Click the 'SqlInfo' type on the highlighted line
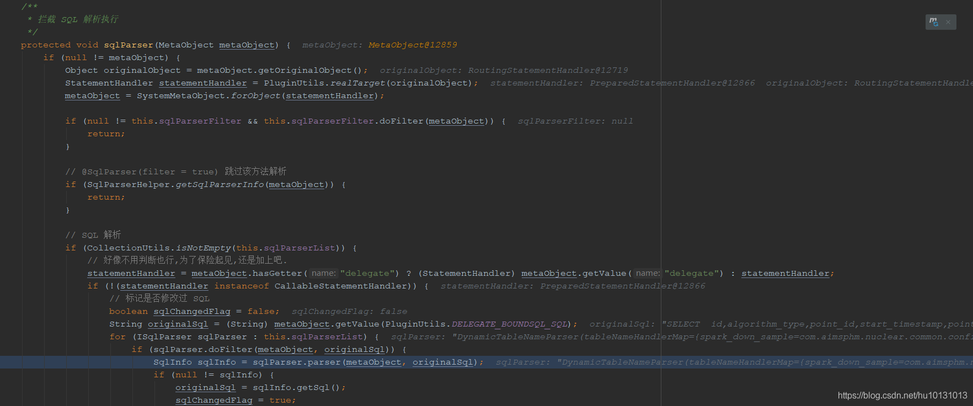The width and height of the screenshot is (973, 406). point(173,362)
